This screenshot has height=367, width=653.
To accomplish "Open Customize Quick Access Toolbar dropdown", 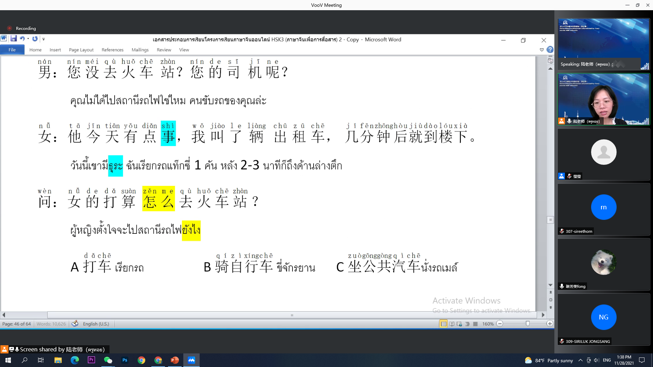I will point(44,39).
